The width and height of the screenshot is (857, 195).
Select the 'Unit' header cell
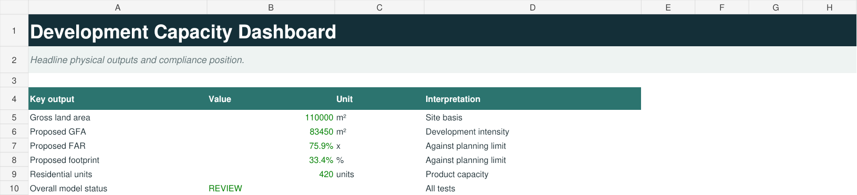coord(379,99)
